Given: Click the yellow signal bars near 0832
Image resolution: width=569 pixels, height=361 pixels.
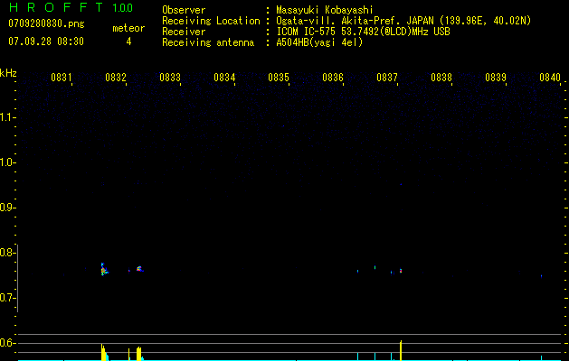Looking at the screenshot, I should tap(139, 354).
